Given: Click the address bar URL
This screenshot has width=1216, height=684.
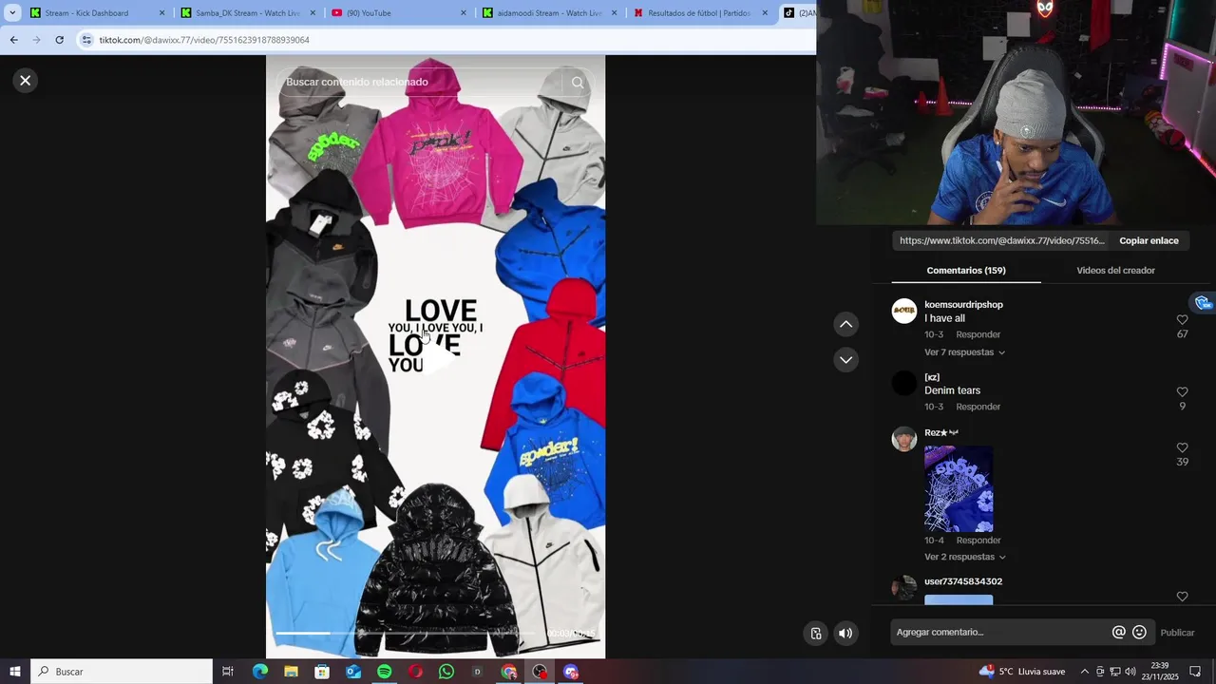Looking at the screenshot, I should pyautogui.click(x=204, y=40).
